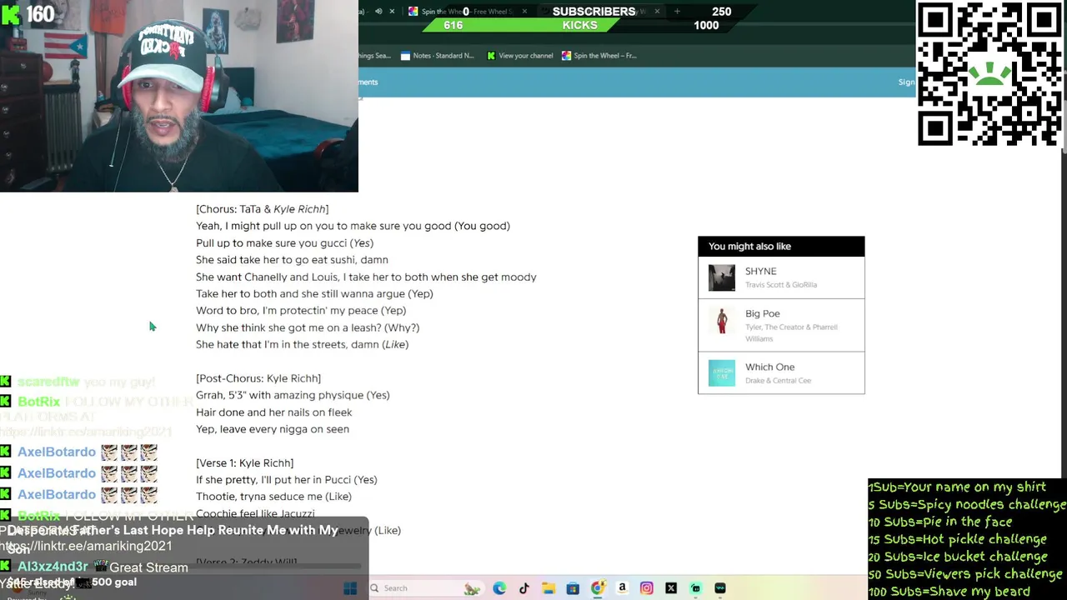The height and width of the screenshot is (600, 1067).
Task: Switch to Chrome in the taskbar
Action: (598, 588)
